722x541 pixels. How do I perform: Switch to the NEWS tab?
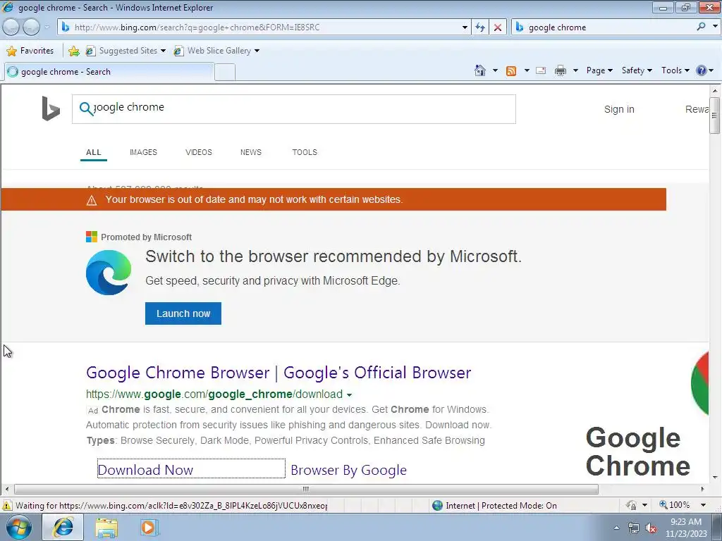tap(250, 152)
